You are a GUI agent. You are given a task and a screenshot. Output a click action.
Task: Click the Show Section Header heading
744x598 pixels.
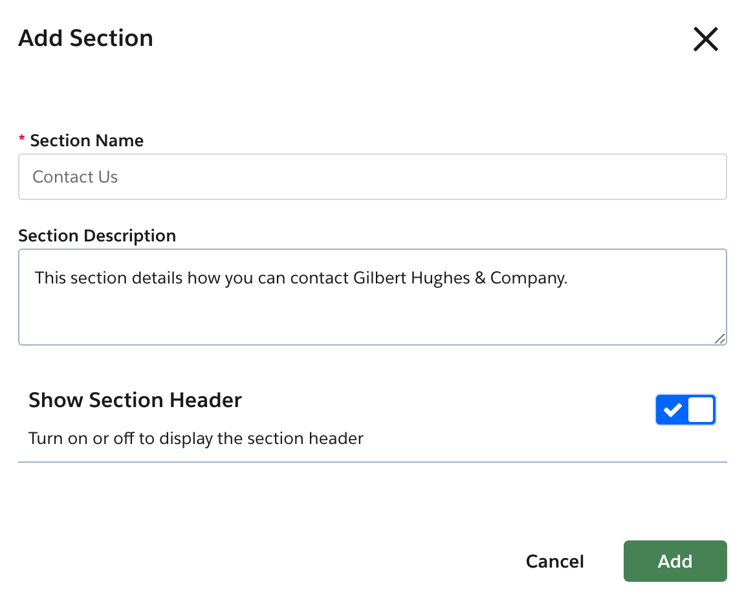coord(135,400)
